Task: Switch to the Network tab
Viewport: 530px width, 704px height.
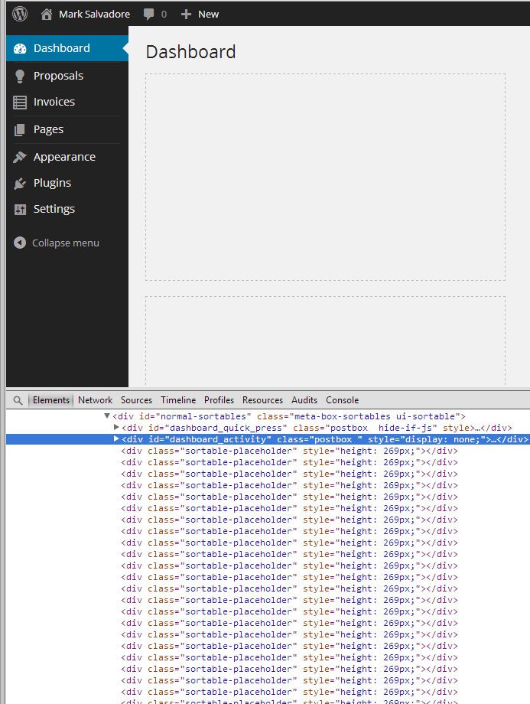Action: click(95, 400)
